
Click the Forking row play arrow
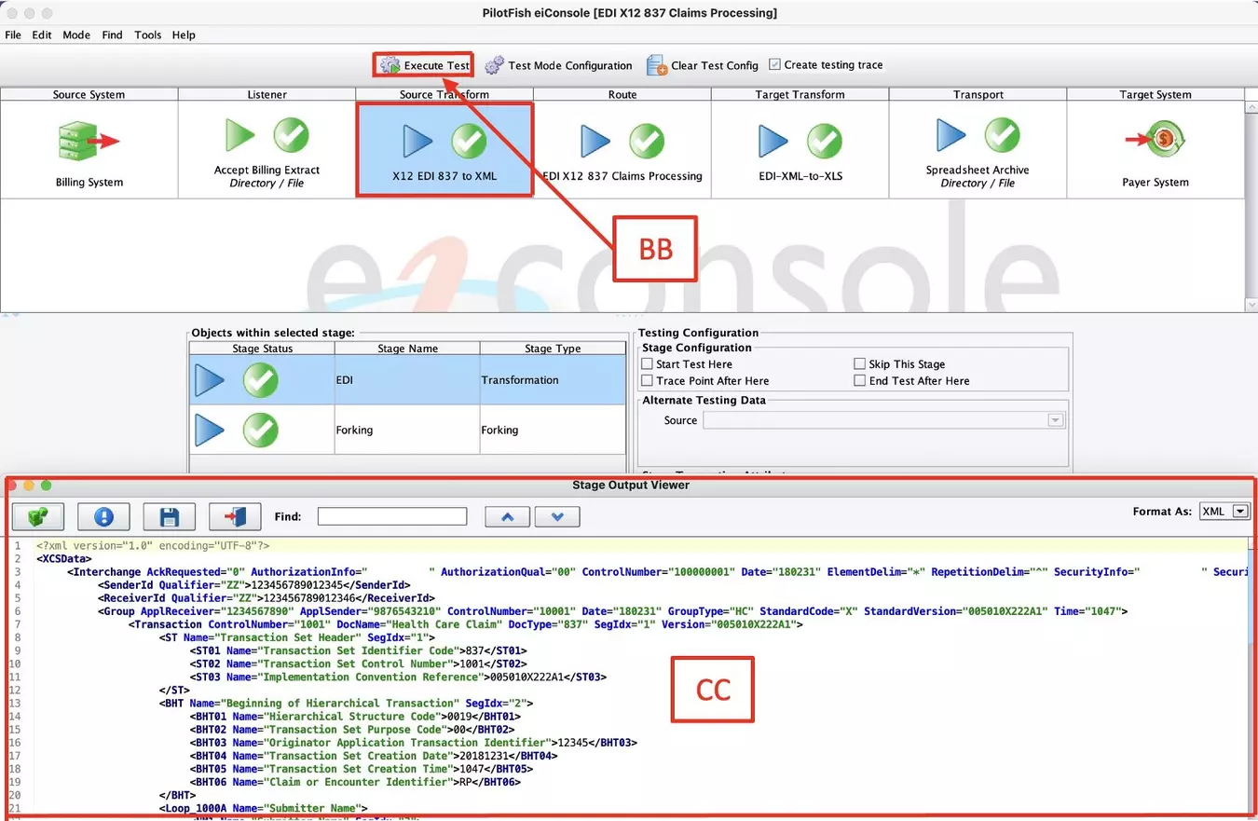coord(210,431)
